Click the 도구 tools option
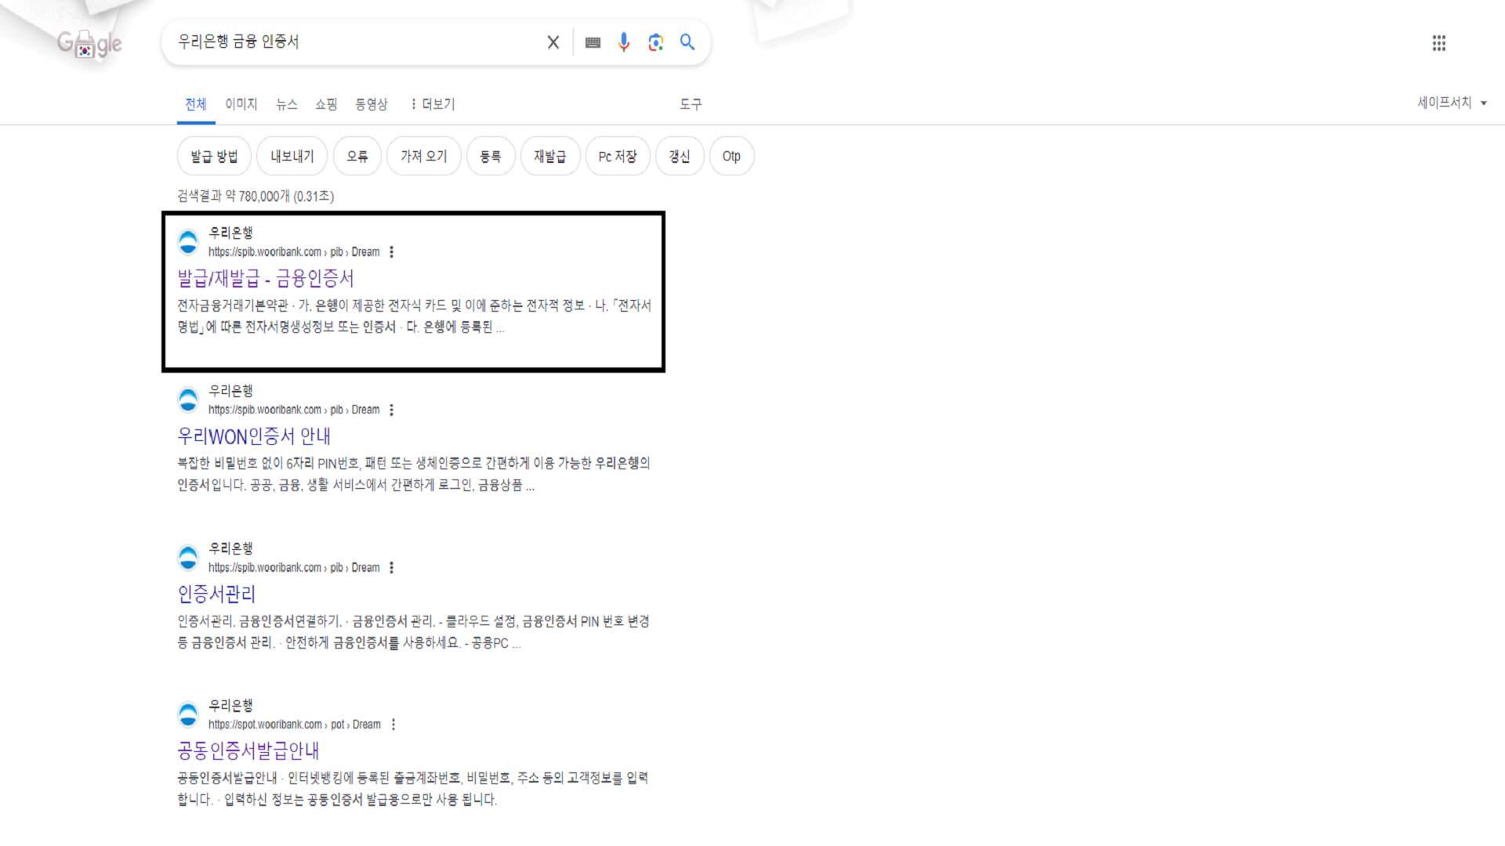Image resolution: width=1505 pixels, height=846 pixels. tap(690, 103)
